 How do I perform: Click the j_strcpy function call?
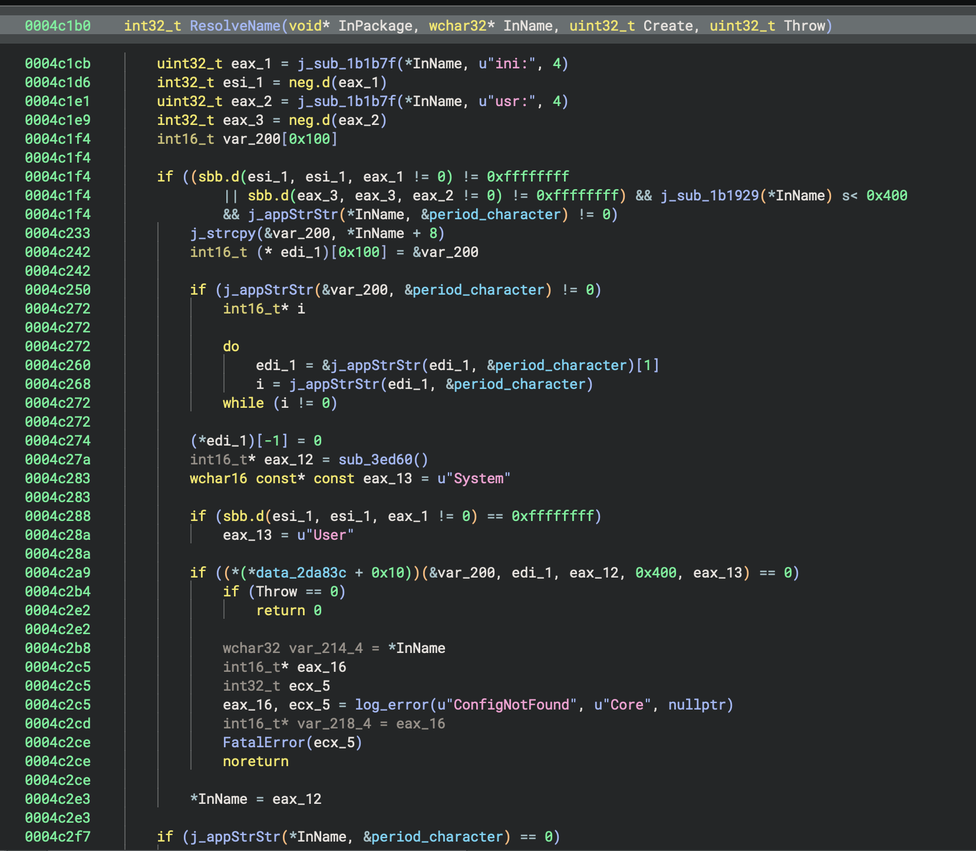coord(224,233)
